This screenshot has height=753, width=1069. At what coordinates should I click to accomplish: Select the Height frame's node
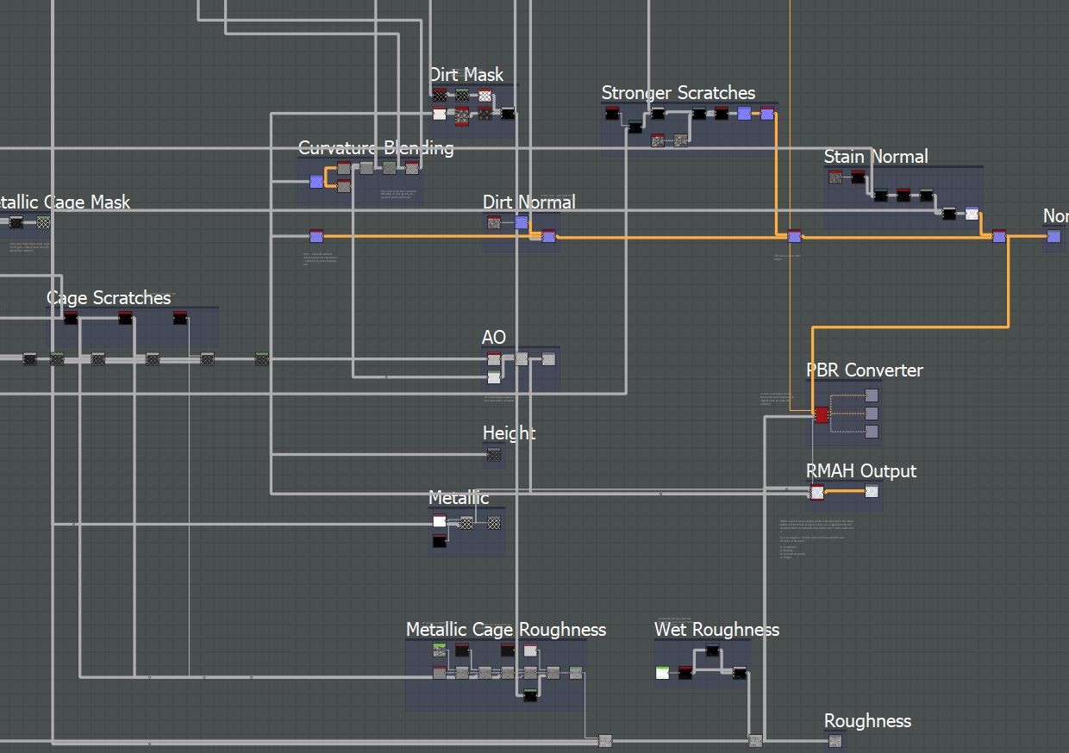coord(493,455)
